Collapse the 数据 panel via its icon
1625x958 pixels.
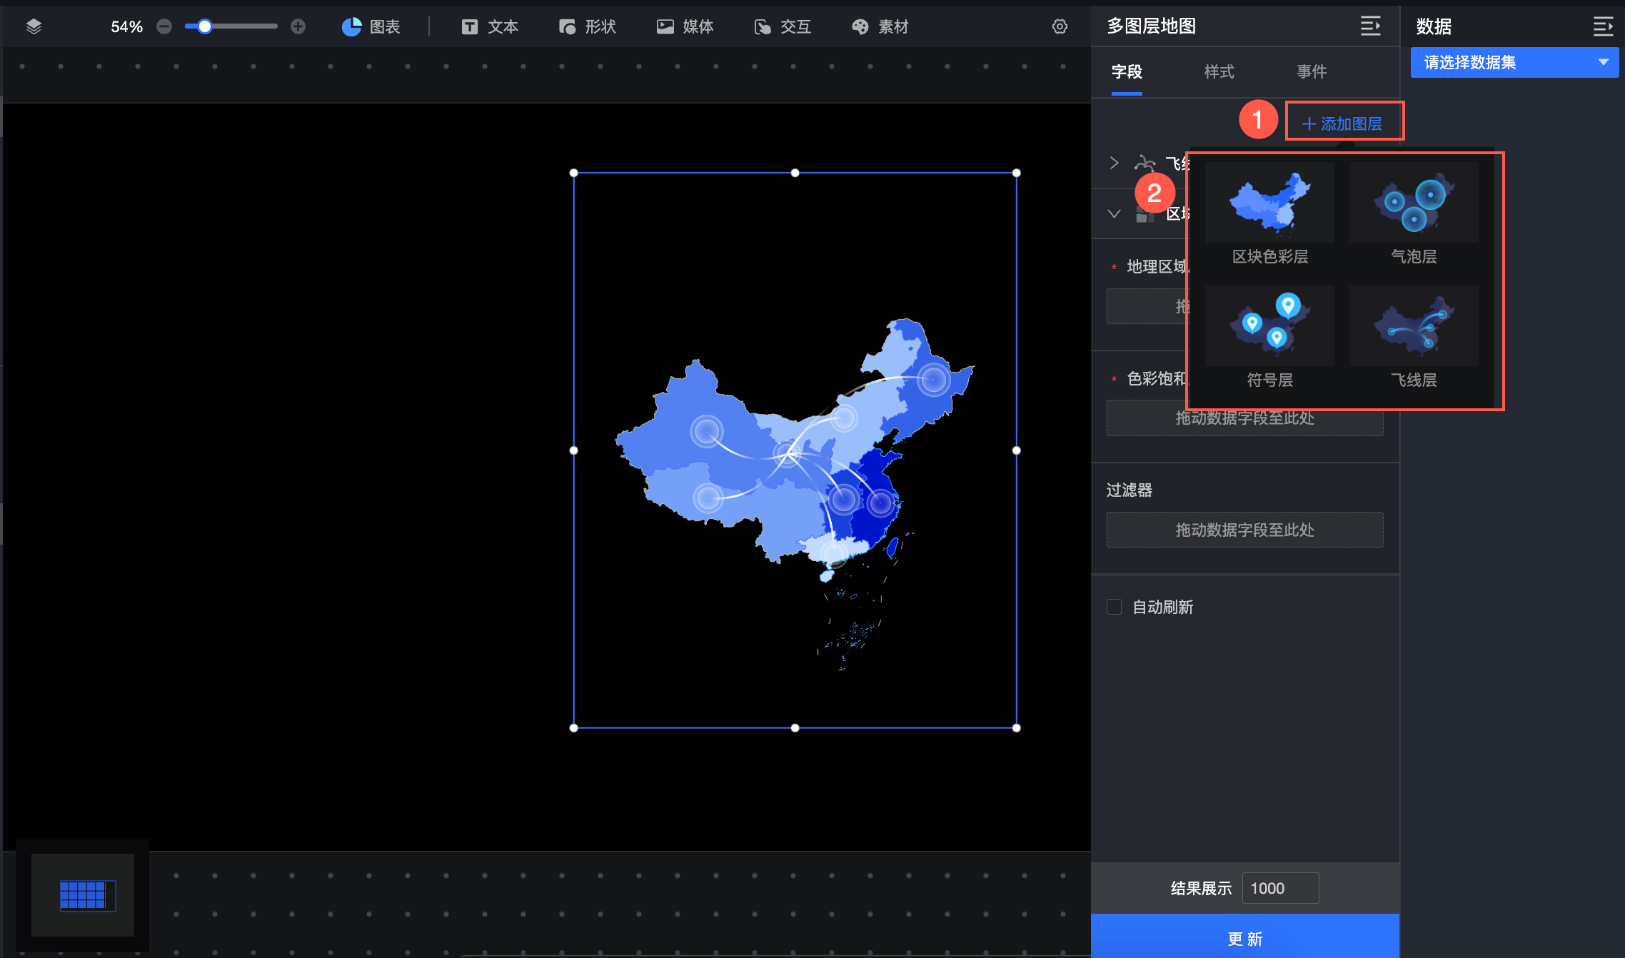1603,26
